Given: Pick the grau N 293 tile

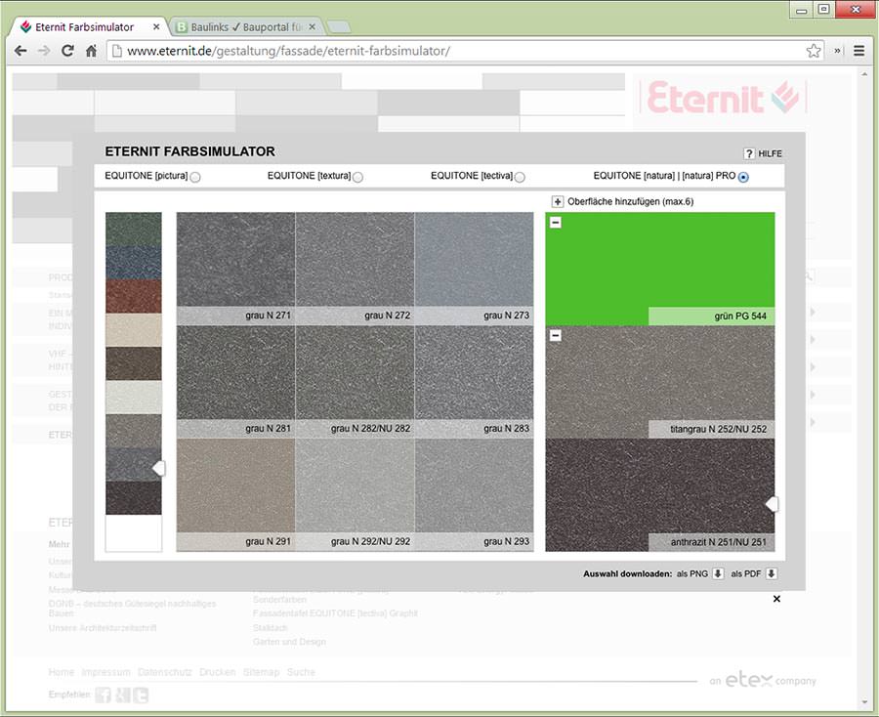Looking at the screenshot, I should pos(475,495).
